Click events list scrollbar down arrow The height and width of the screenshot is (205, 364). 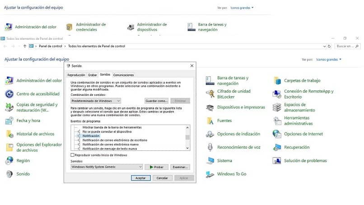click(x=187, y=148)
